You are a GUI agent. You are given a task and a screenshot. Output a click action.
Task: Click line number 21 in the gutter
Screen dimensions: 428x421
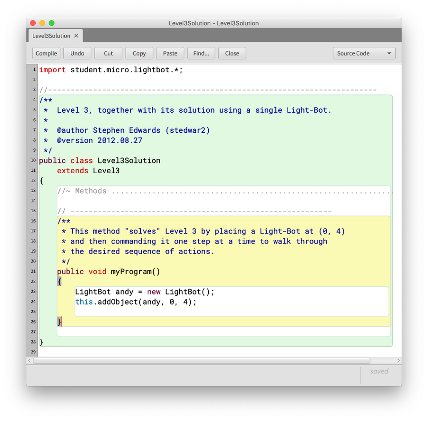point(33,272)
